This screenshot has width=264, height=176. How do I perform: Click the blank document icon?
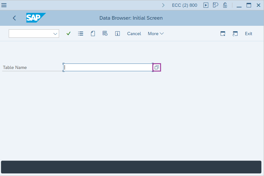93,34
